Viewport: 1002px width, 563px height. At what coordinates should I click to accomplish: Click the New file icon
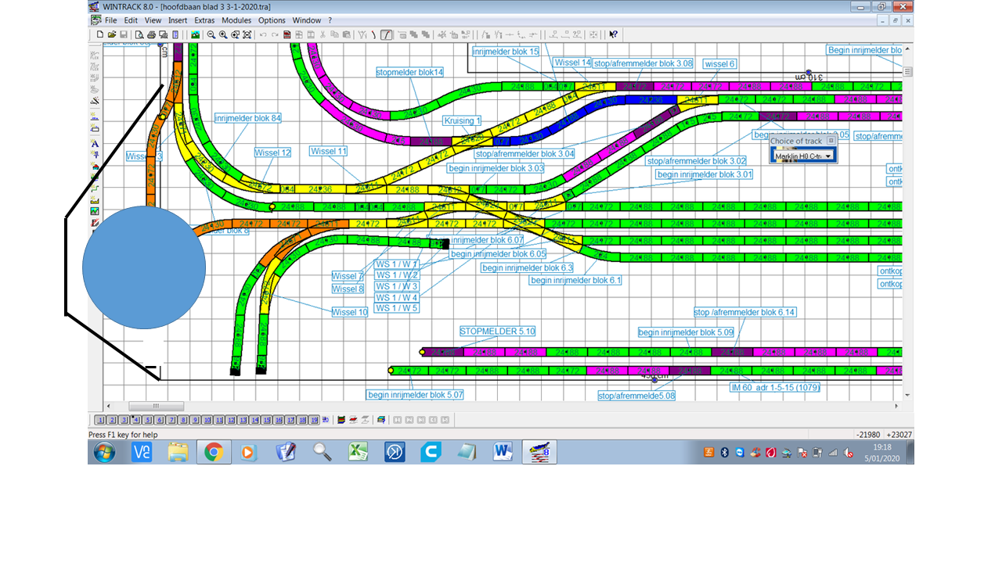coord(100,34)
